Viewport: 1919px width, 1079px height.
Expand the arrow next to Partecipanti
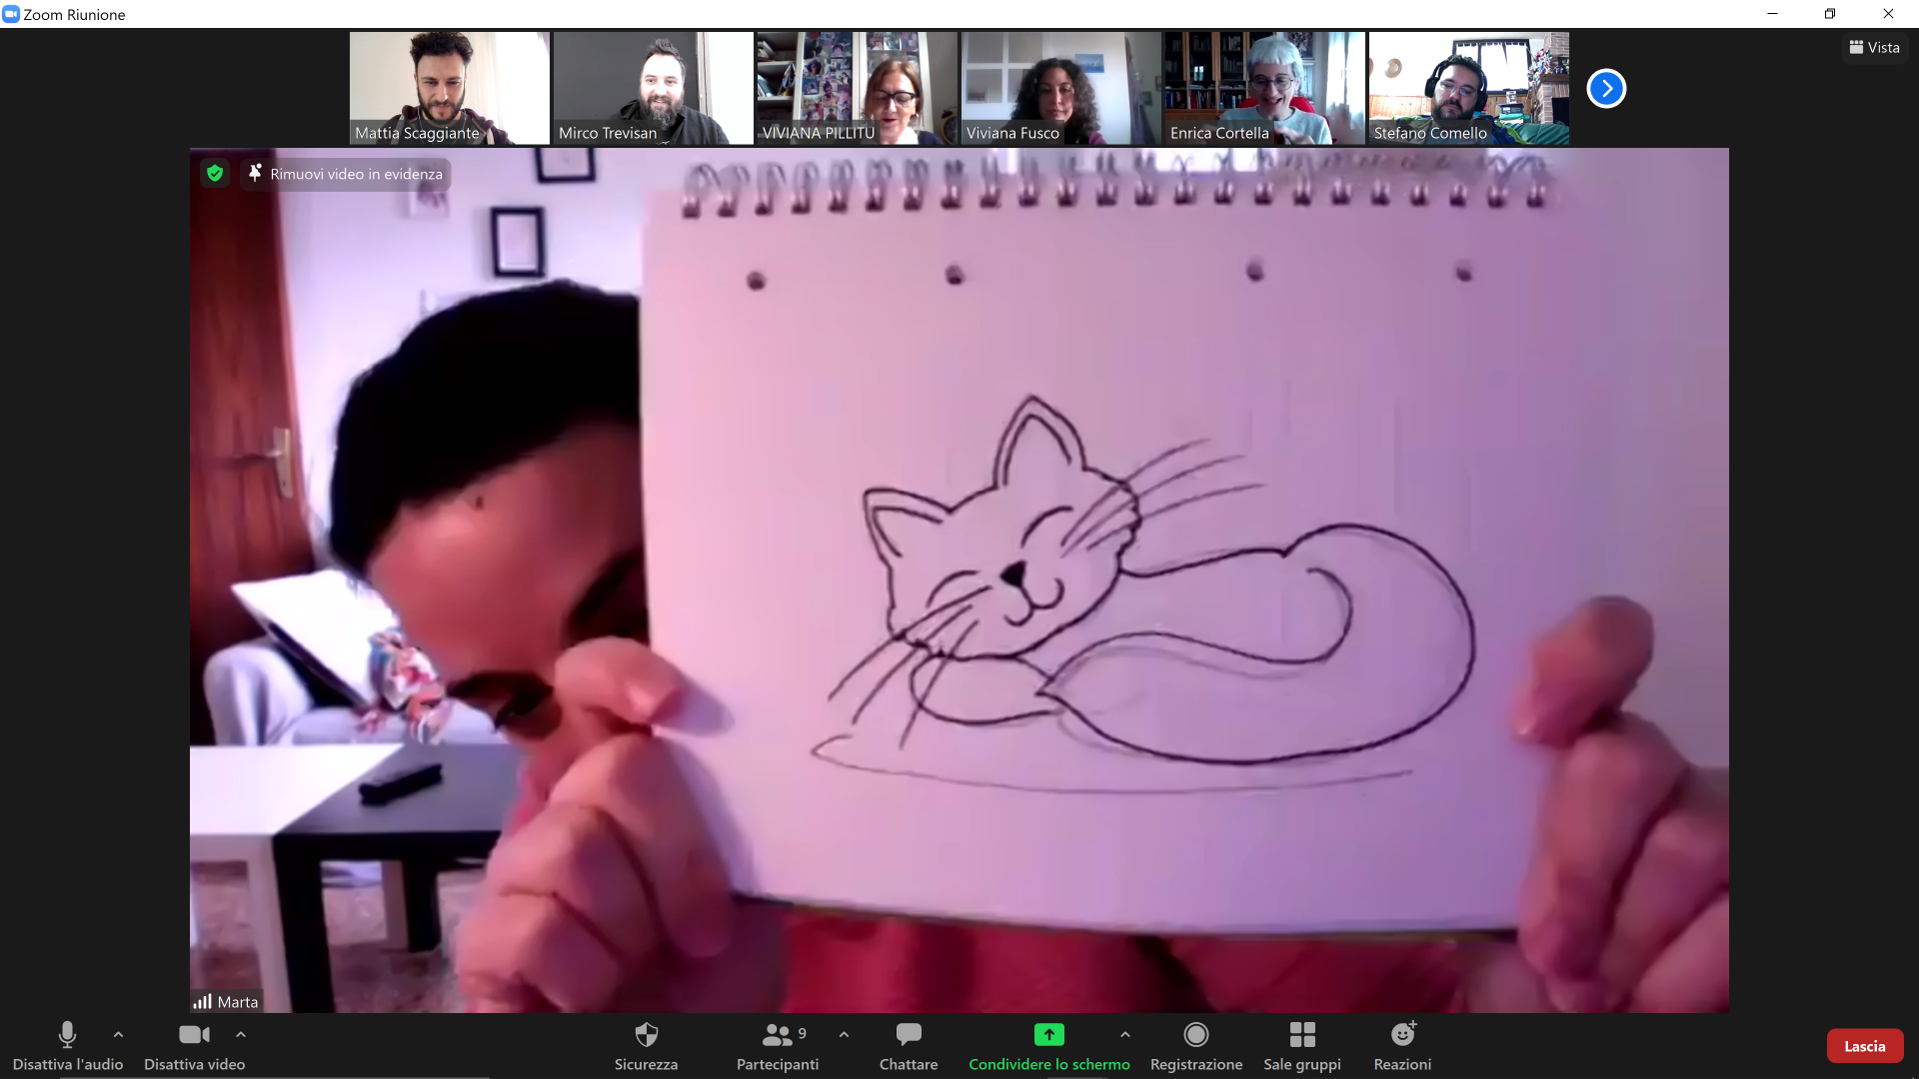[844, 1035]
